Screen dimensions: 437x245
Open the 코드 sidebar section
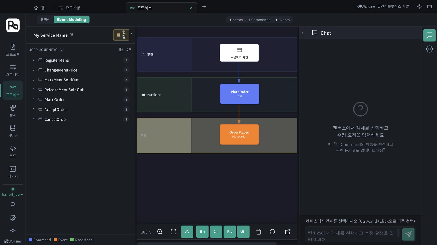pos(13,152)
